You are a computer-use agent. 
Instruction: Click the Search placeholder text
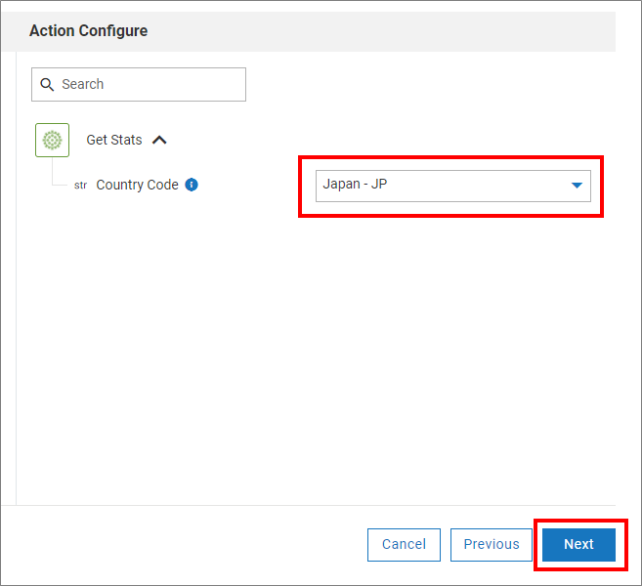point(83,85)
